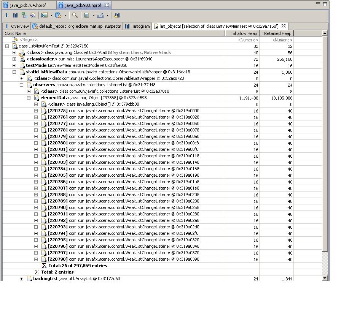Image resolution: width=341 pixels, height=326 pixels.
Task: Switch to the Histogram tab
Action: point(137,26)
